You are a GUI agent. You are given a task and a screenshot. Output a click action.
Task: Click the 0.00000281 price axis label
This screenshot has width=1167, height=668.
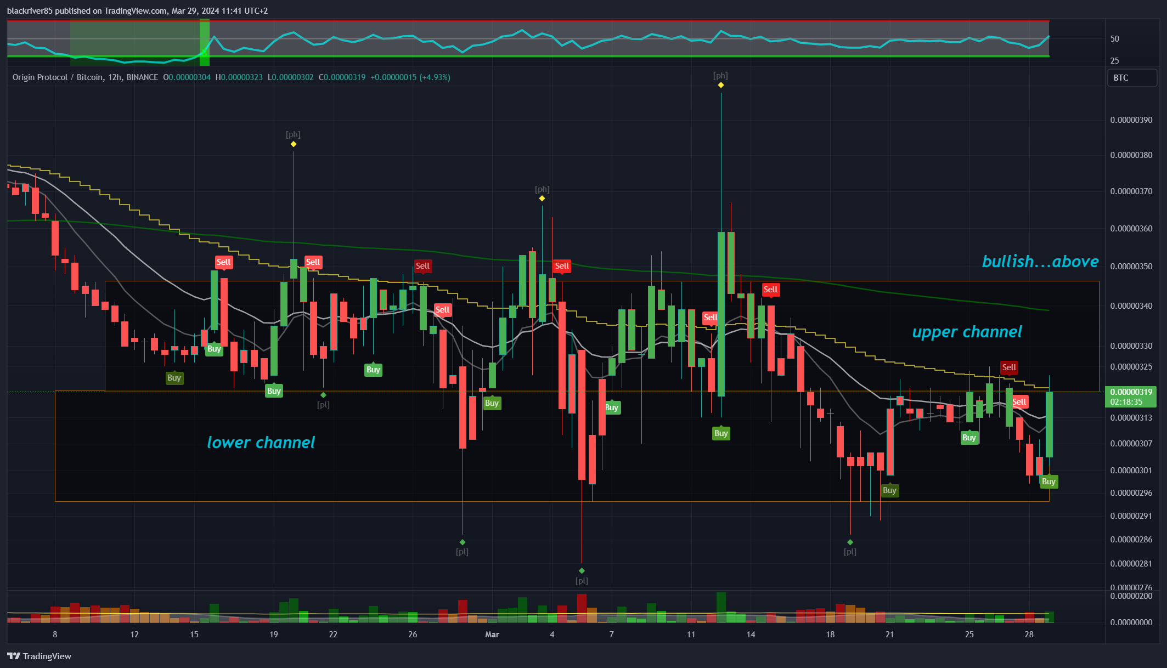coord(1131,564)
